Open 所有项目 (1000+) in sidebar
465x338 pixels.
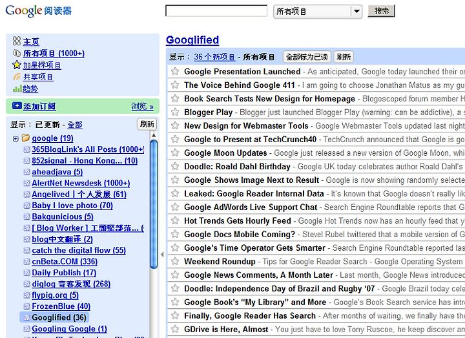[54, 54]
